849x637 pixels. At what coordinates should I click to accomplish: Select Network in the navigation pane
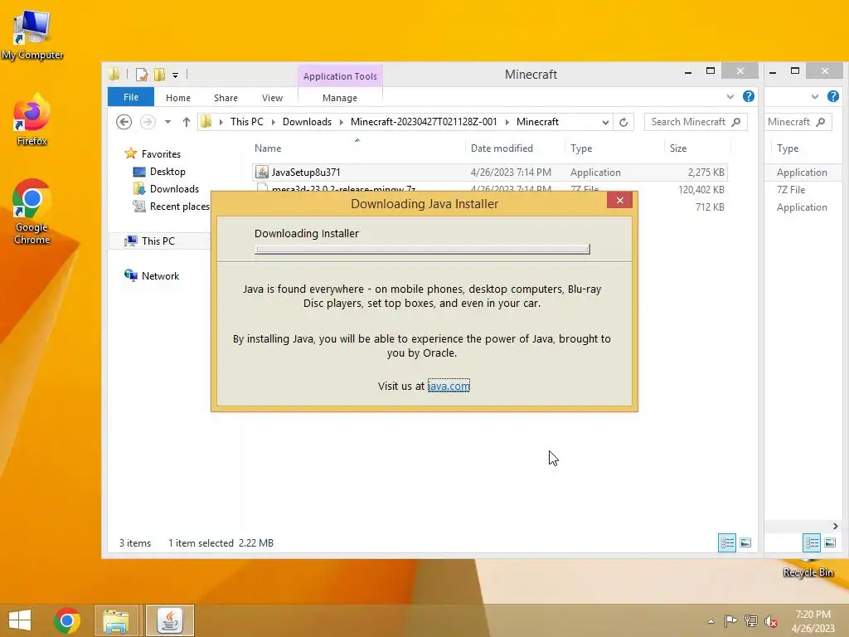click(x=160, y=275)
